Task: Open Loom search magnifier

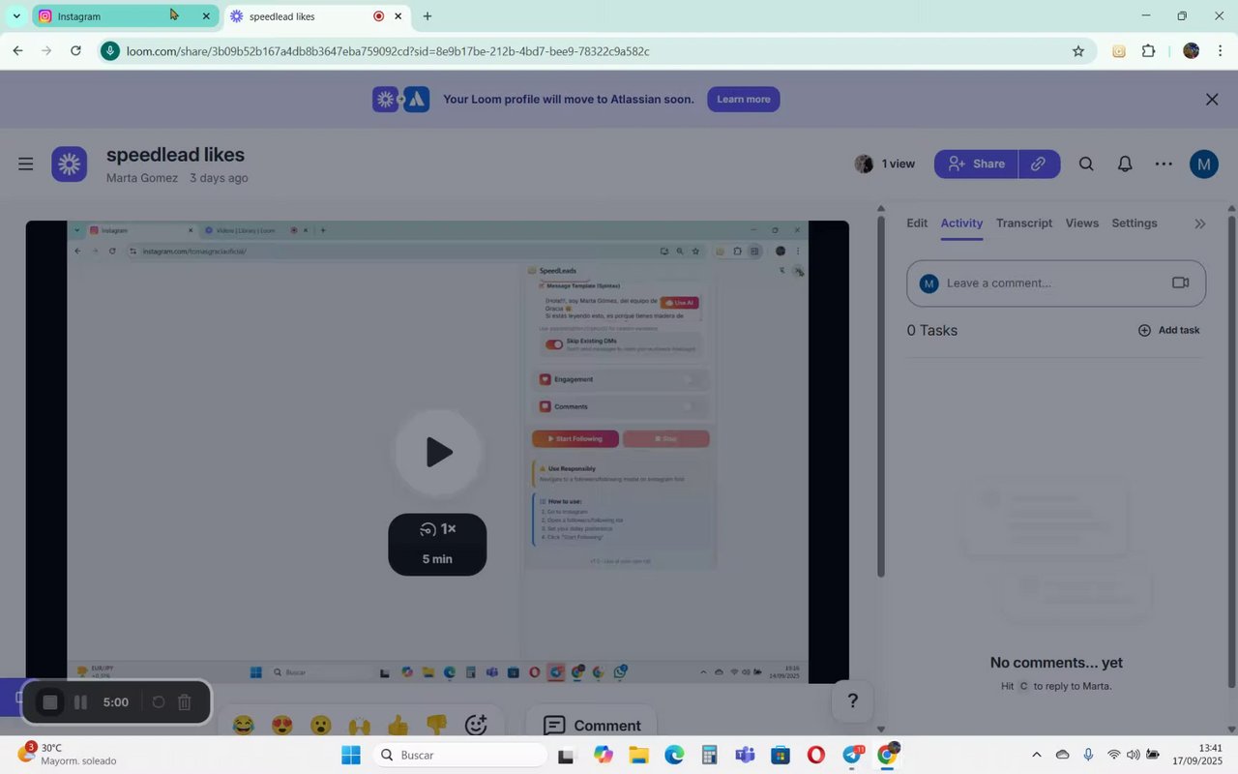Action: (1086, 164)
